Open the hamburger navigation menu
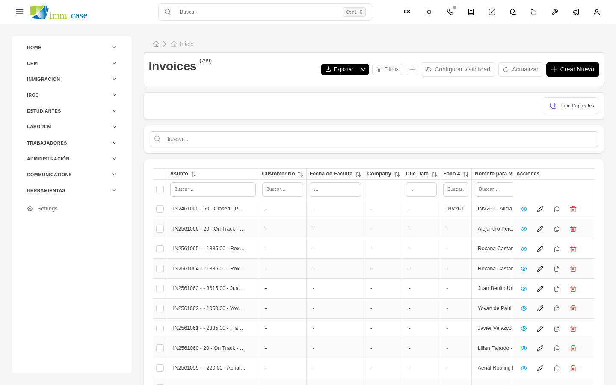Screen dimensions: 616x385 [19, 12]
